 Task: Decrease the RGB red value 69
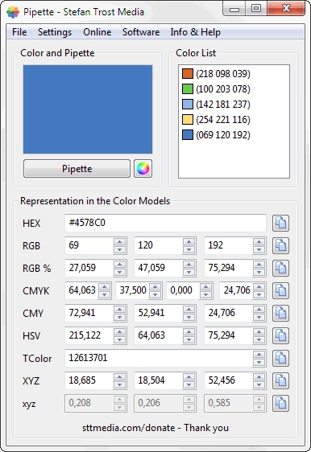click(119, 249)
